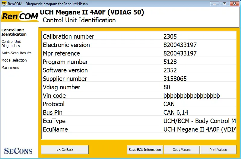Select Electronic version value 8200433197
Screen dimensions: 241x159
(180, 45)
